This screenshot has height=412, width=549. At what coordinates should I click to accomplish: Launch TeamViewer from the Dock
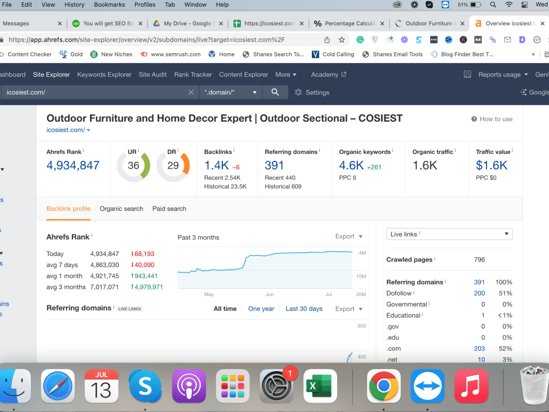pos(428,386)
